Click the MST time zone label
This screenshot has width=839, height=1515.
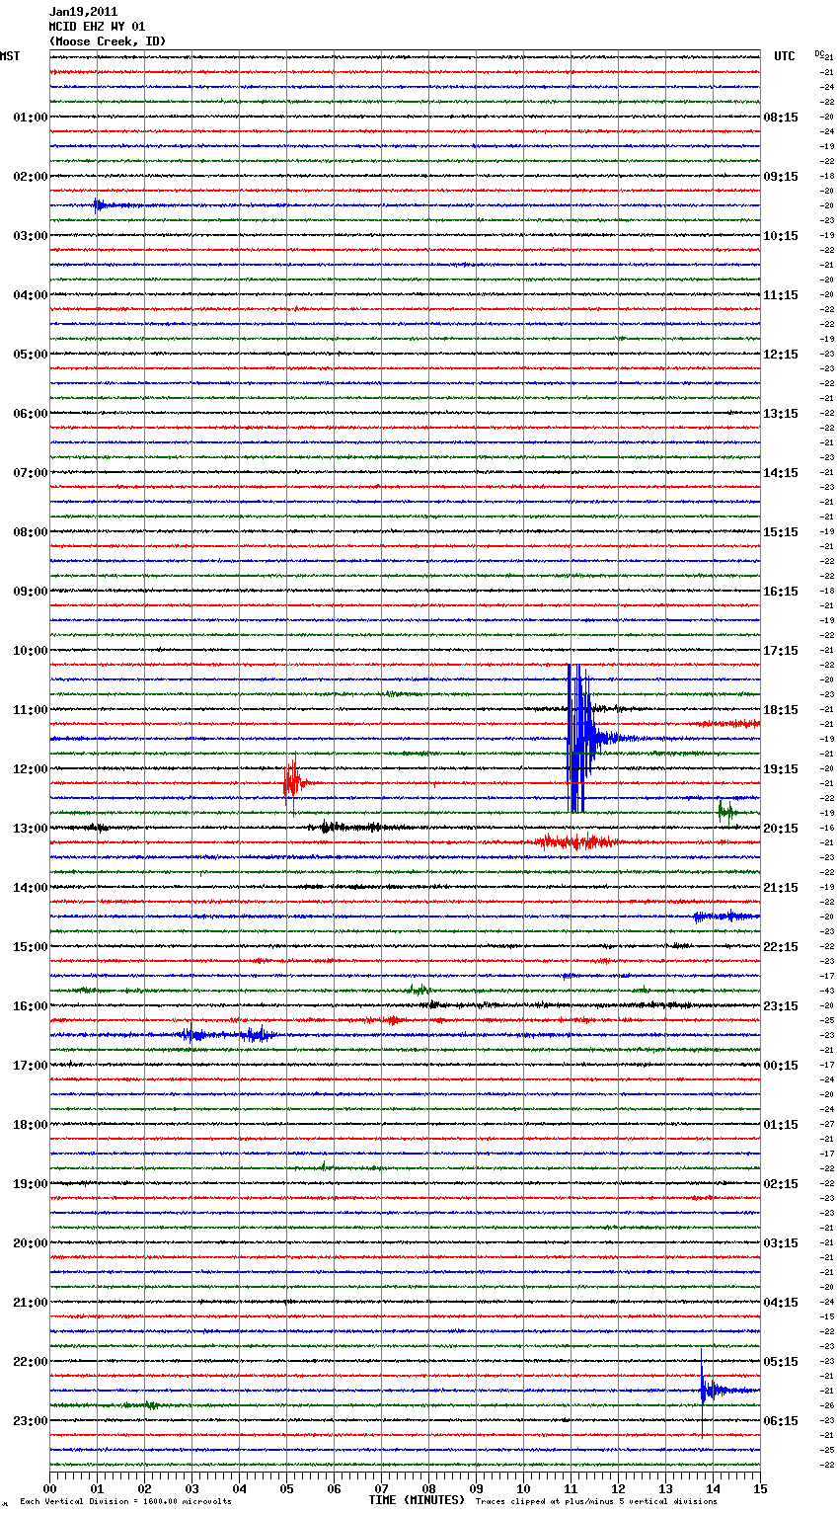10,56
